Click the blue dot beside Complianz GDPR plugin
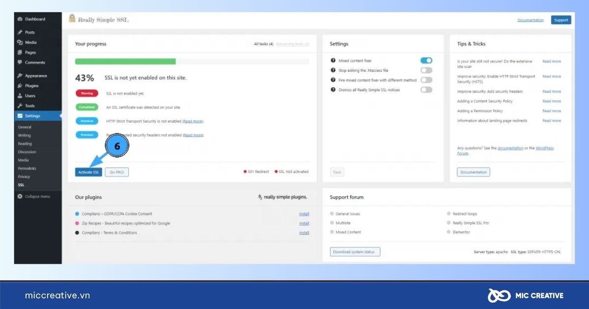 click(x=78, y=214)
